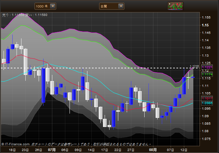Click the 18日 date axis label
This screenshot has height=153, width=219.
click(x=12, y=150)
